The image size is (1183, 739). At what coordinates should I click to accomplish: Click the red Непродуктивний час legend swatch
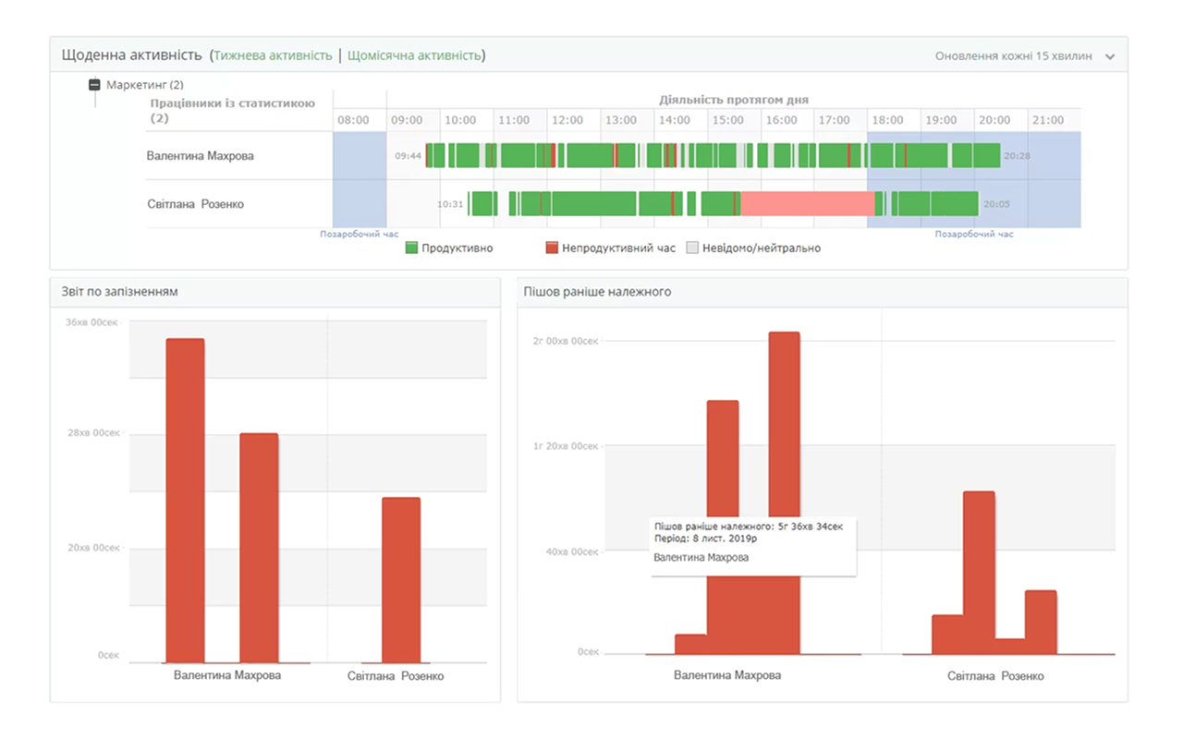tap(552, 248)
